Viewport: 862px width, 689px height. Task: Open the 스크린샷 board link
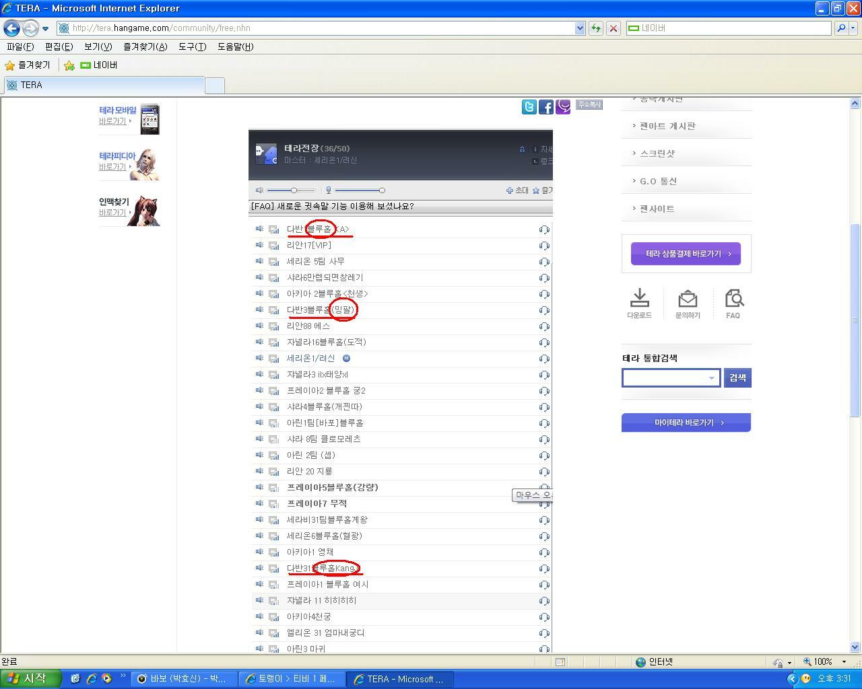click(657, 153)
